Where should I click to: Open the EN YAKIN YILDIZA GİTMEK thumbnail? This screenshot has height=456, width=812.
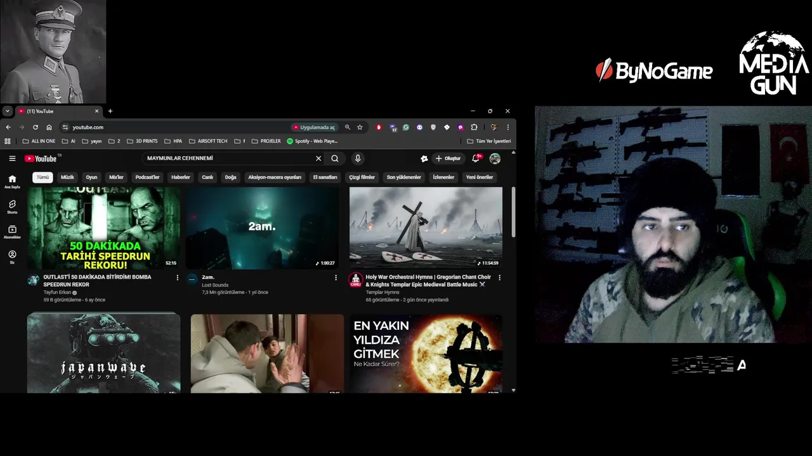(426, 353)
